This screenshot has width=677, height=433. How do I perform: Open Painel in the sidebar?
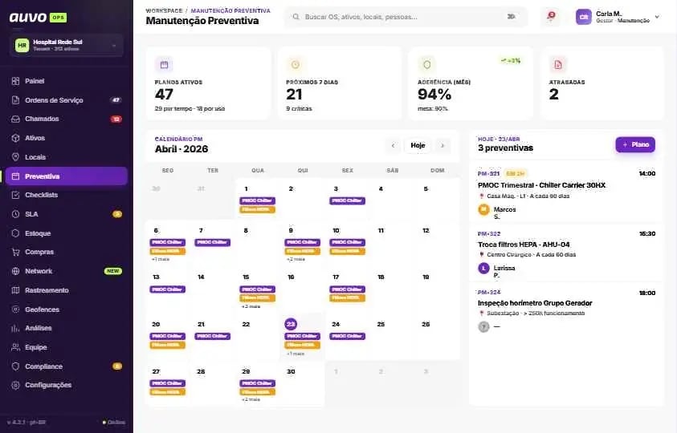(x=67, y=81)
